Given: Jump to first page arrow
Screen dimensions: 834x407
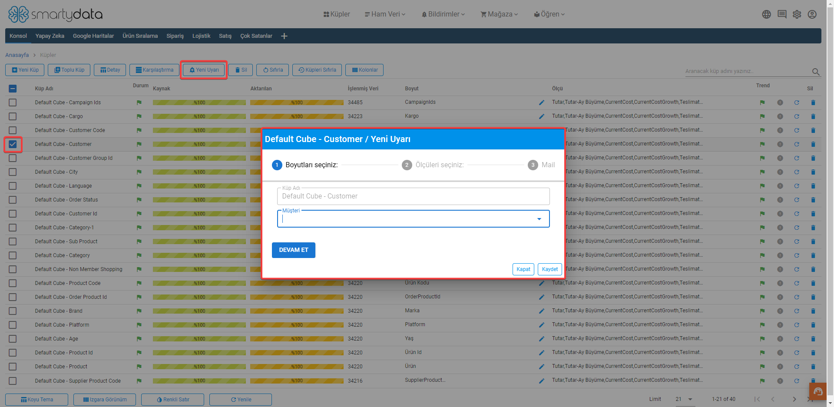Looking at the screenshot, I should tap(757, 399).
